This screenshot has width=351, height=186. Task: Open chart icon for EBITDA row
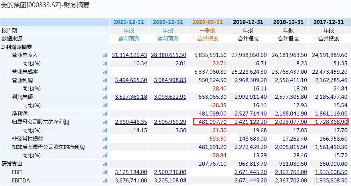click(105, 181)
